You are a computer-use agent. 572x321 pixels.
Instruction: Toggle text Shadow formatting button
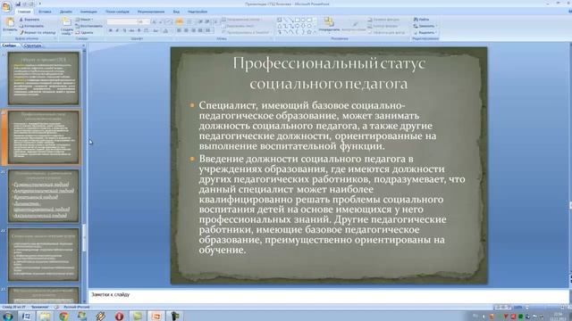(x=139, y=30)
